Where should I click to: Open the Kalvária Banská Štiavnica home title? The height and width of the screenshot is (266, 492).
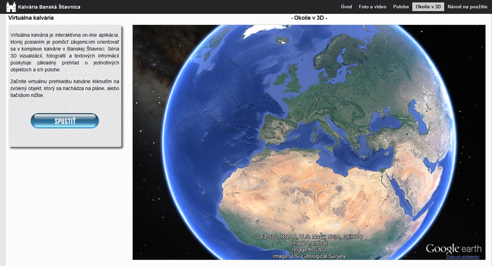coord(49,7)
